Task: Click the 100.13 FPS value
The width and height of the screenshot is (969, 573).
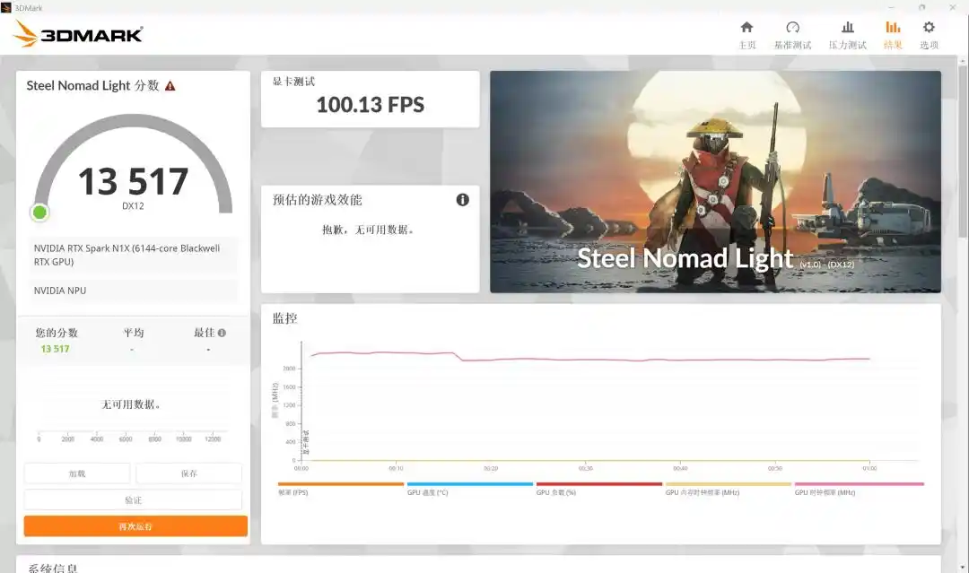Action: point(371,105)
